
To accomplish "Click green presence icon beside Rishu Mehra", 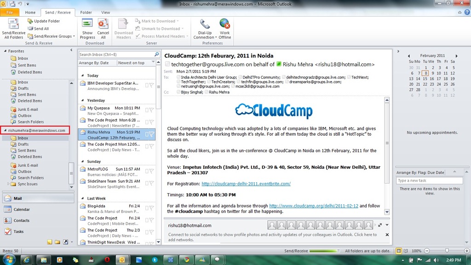I will (x=279, y=63).
